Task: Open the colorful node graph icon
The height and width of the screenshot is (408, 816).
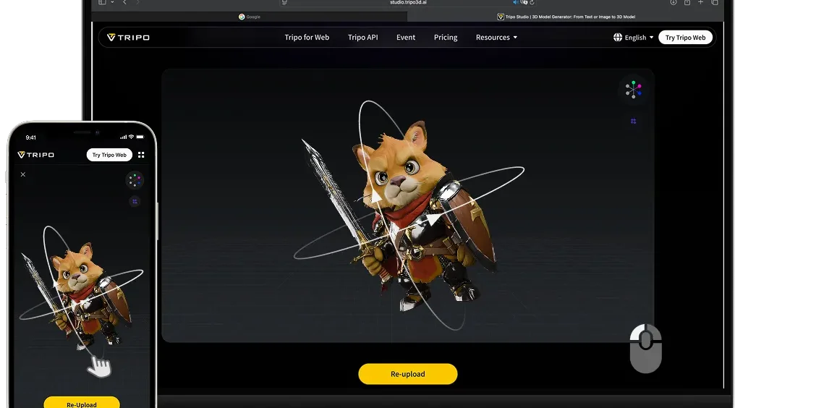Action: point(633,90)
